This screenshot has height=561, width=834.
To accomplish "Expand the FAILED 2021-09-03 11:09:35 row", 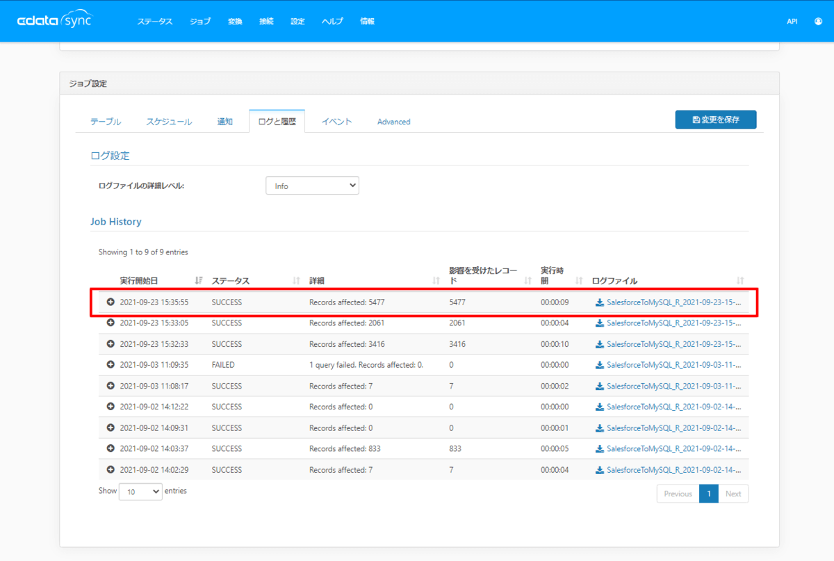I will pyautogui.click(x=111, y=365).
